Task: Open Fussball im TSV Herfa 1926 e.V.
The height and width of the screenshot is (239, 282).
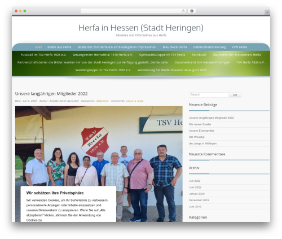Action: [43, 55]
